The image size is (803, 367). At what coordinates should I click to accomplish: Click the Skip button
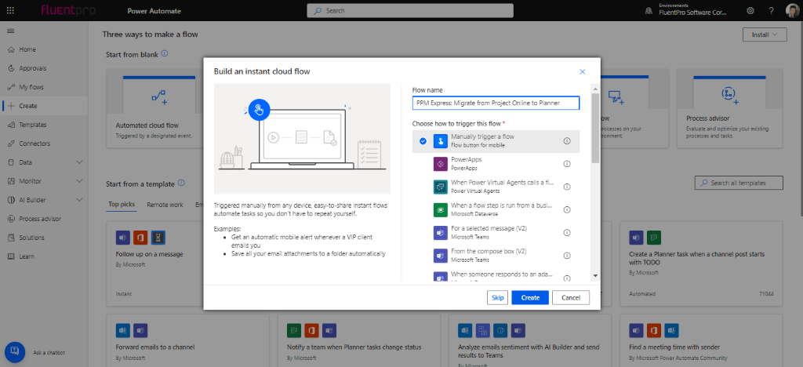pyautogui.click(x=498, y=297)
